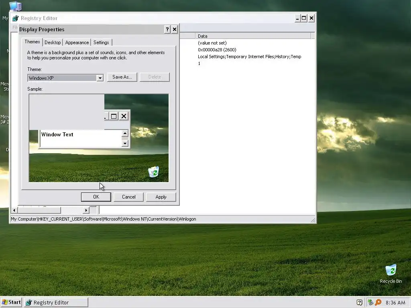Click the Data column header
Screen dimensions: 411x308
[253, 36]
